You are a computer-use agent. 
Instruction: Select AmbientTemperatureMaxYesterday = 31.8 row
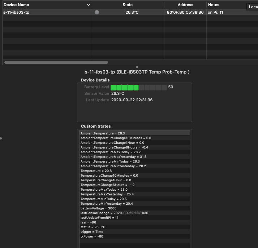pyautogui.click(x=134, y=156)
